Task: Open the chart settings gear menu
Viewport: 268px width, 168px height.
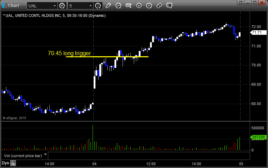Action: point(62,6)
